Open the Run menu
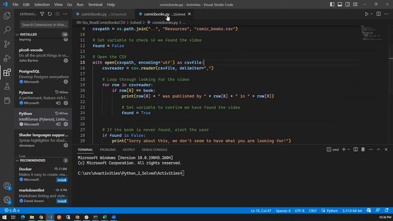The image size is (393, 221). [80, 4]
